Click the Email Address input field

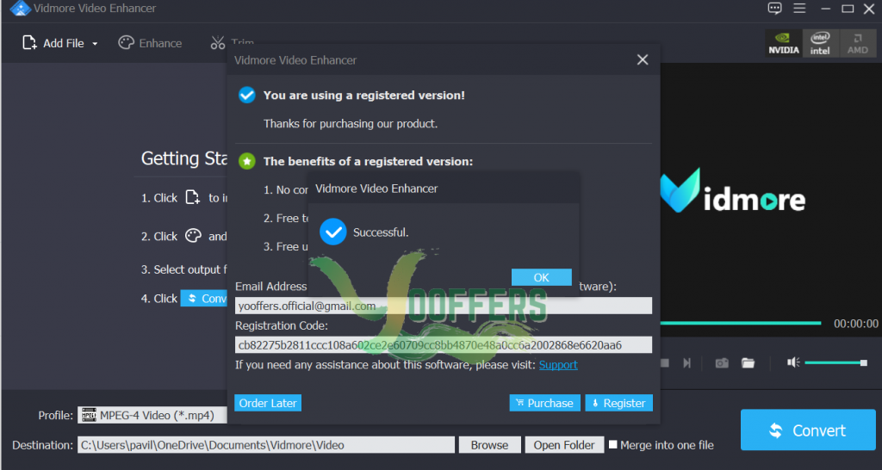444,306
